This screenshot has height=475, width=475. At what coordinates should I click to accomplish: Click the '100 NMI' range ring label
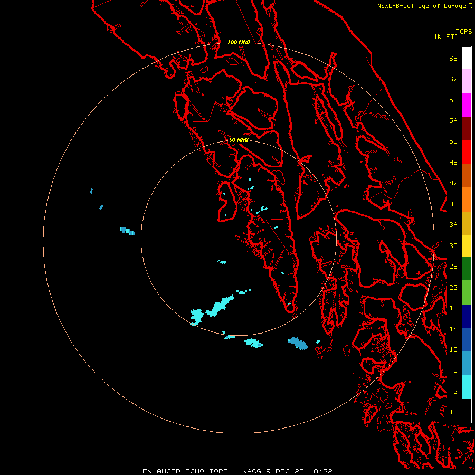[x=239, y=42]
